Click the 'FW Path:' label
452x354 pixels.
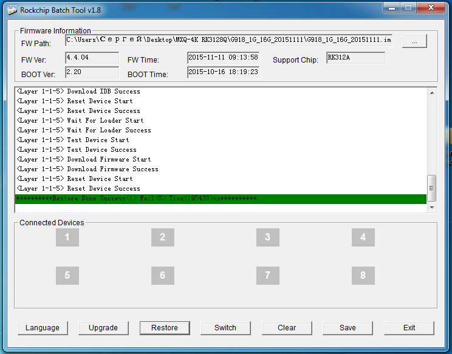36,44
